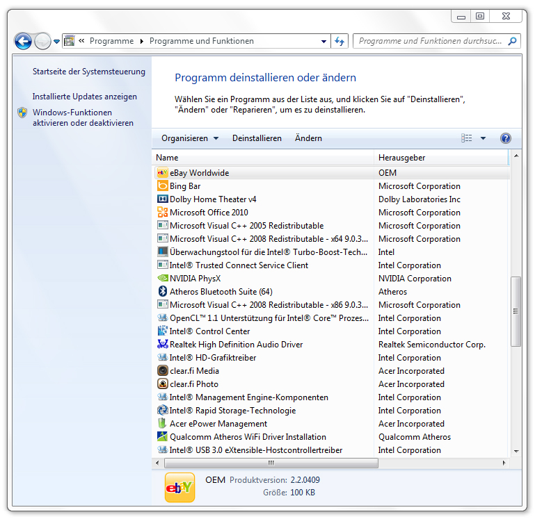Click the Intel HD-Grafiktreiber icon
The width and height of the screenshot is (535, 519).
pos(162,358)
